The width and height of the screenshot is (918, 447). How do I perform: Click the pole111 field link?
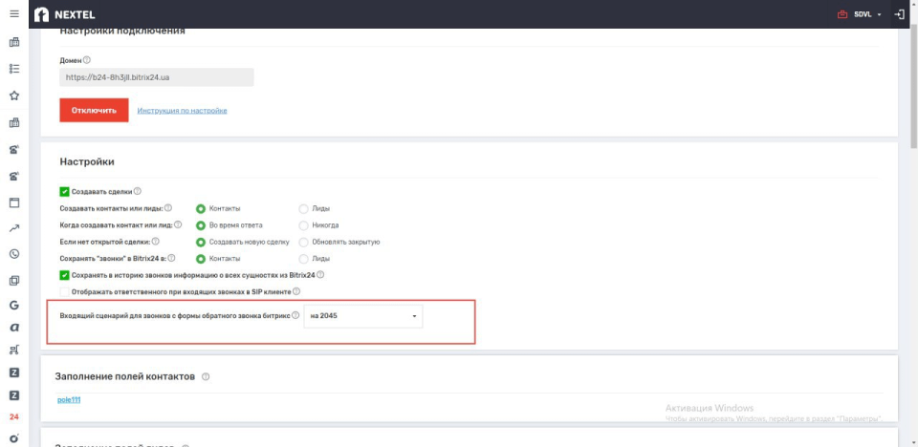(x=69, y=399)
